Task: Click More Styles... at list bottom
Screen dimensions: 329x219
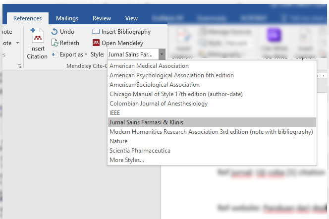Action: click(x=127, y=160)
